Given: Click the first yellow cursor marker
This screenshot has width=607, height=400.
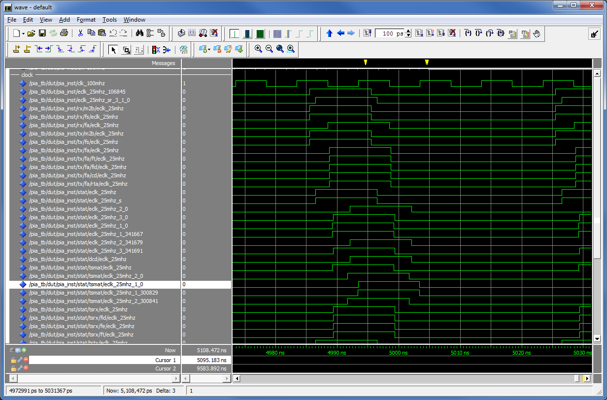Looking at the screenshot, I should point(365,62).
